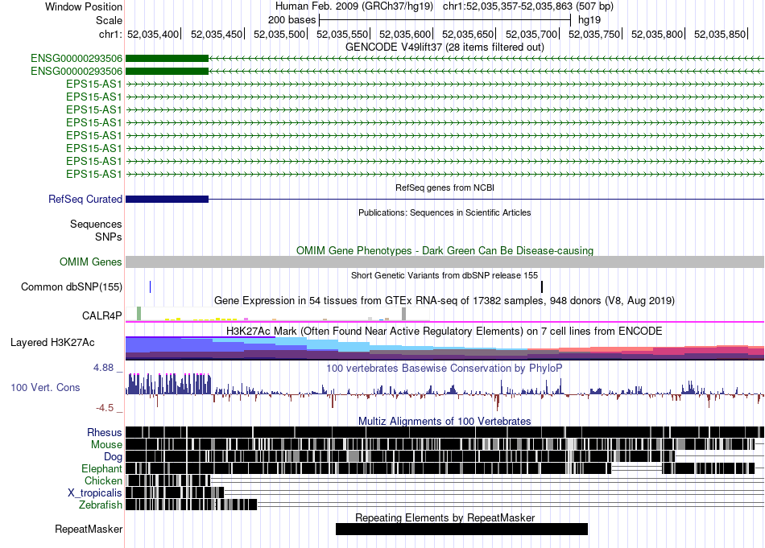Click the Human Feb. 2009 (GRCh37/hg19) text
The height and width of the screenshot is (548, 765).
coord(354,6)
